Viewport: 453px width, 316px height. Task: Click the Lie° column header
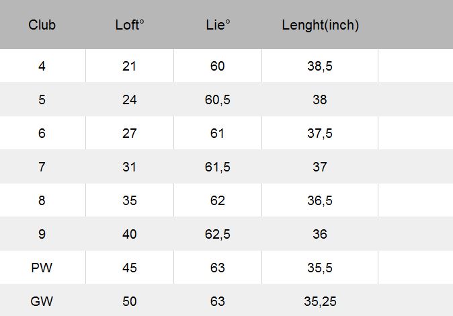(218, 26)
